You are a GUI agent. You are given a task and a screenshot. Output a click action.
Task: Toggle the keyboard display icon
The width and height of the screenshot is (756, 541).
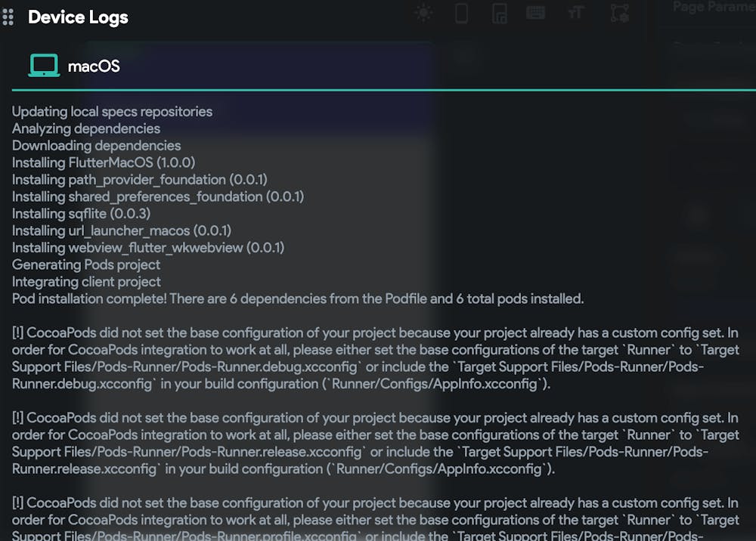(x=536, y=13)
